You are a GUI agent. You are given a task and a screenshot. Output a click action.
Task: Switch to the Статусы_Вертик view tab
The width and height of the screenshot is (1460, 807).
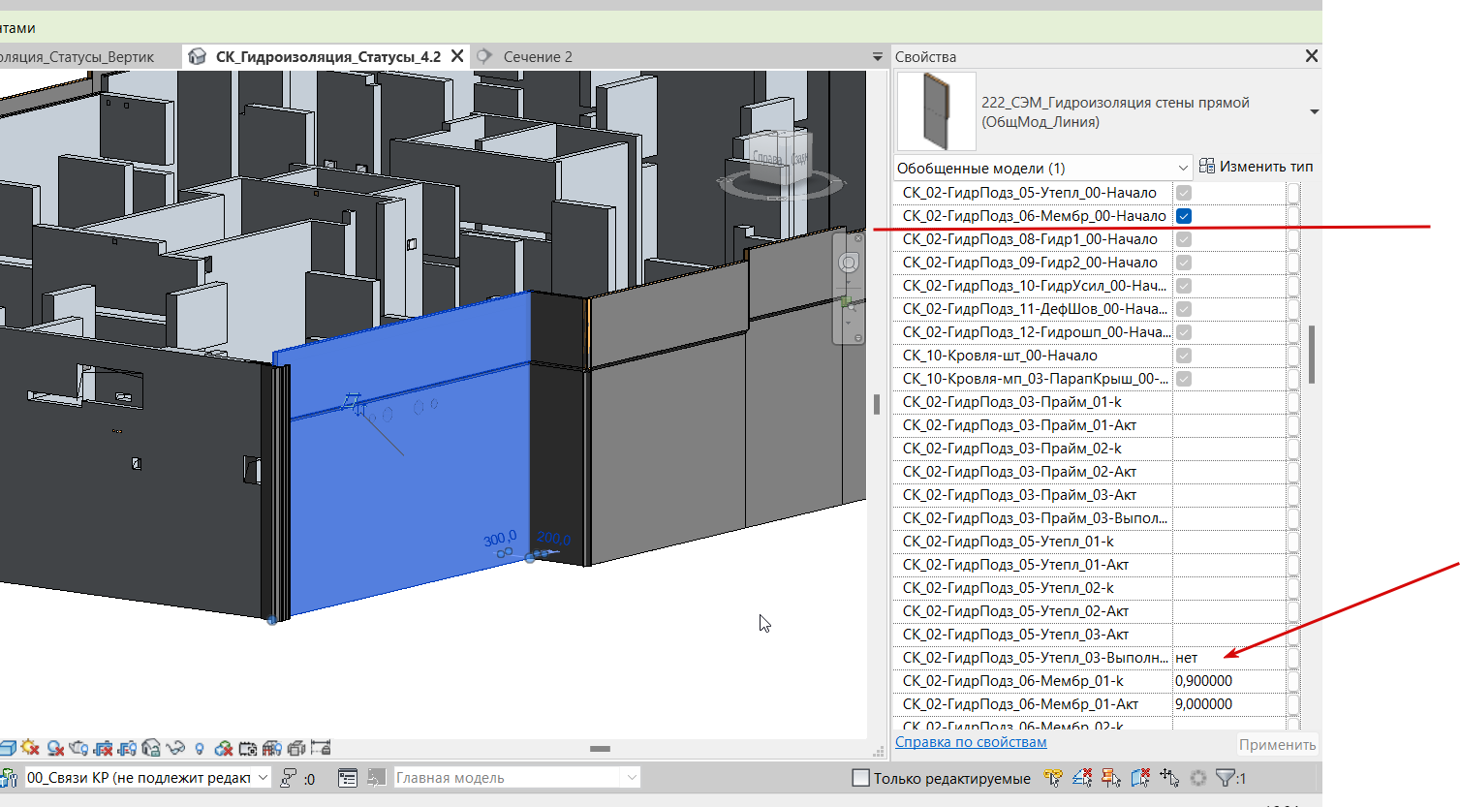click(78, 57)
